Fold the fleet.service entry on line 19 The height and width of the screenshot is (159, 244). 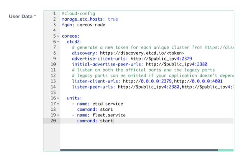pyautogui.click(x=58, y=115)
